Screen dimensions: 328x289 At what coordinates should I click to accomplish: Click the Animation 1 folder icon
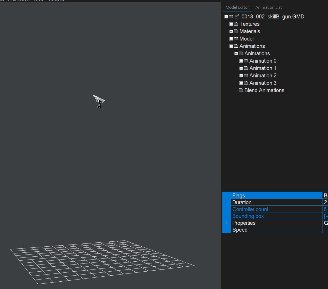click(x=246, y=68)
